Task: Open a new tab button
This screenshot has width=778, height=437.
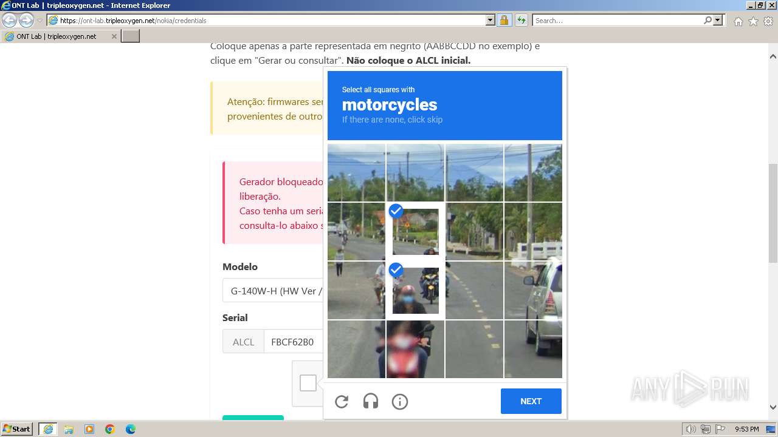Action: 131,36
